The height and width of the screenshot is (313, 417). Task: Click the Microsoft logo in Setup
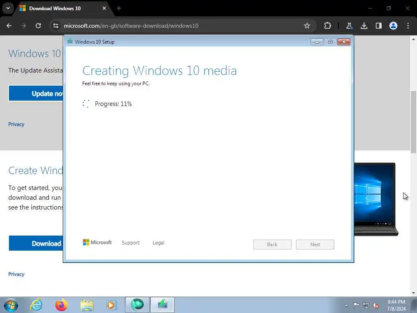point(97,242)
